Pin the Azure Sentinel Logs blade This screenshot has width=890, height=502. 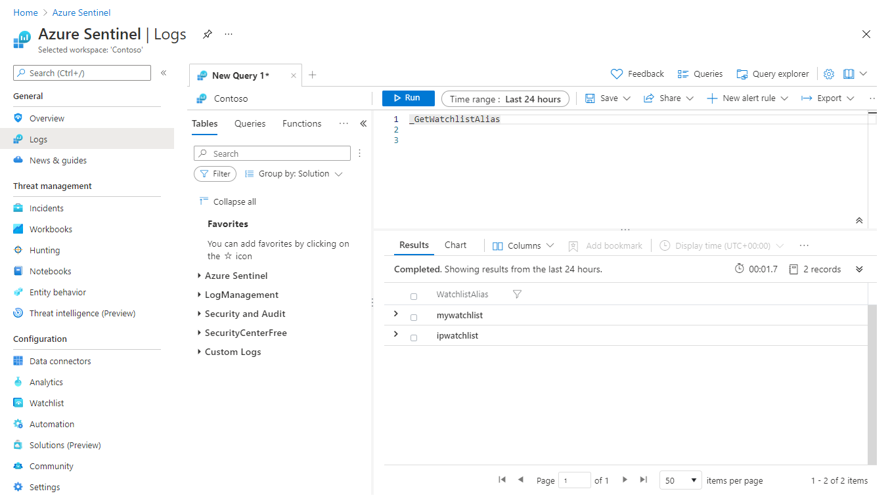click(x=208, y=34)
